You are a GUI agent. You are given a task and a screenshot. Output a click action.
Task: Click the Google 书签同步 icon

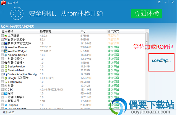pyautogui.click(x=6, y=78)
